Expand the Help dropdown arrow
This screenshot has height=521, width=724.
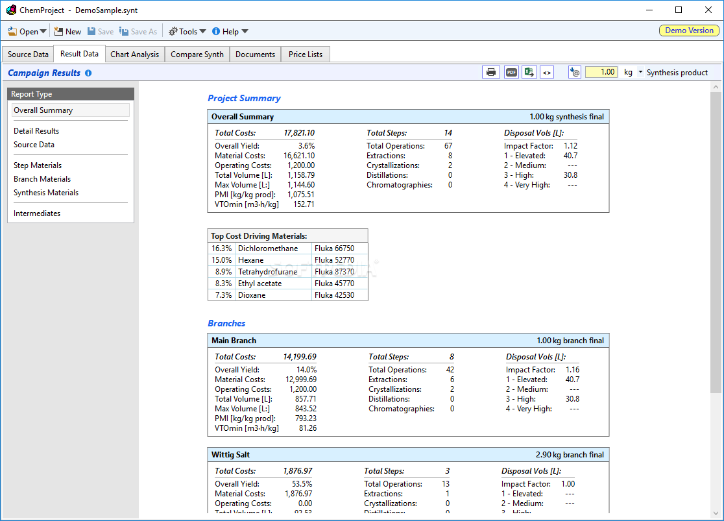245,31
